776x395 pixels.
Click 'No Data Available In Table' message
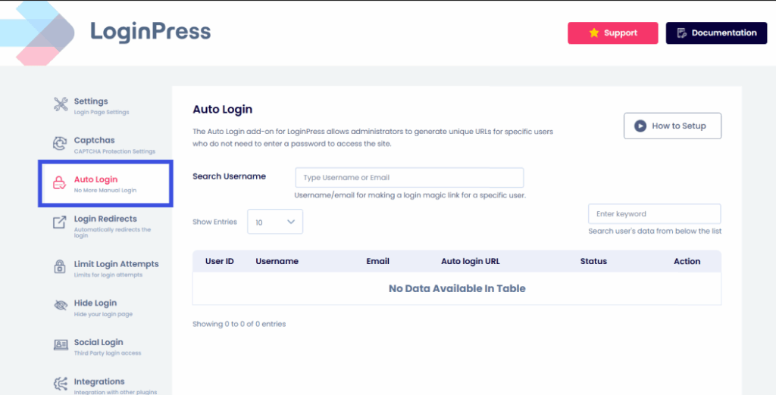click(457, 288)
